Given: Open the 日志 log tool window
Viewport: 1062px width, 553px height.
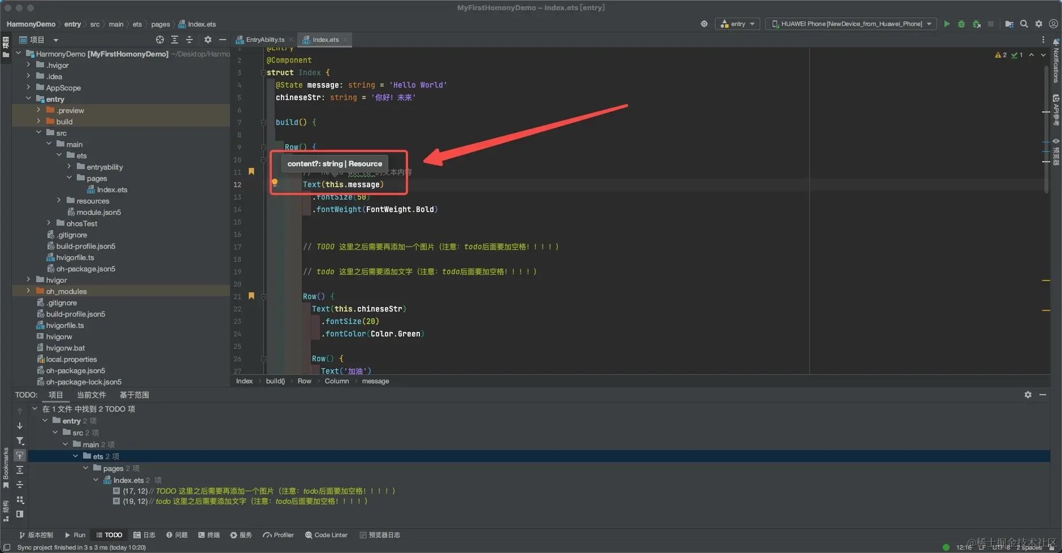Looking at the screenshot, I should [x=144, y=535].
